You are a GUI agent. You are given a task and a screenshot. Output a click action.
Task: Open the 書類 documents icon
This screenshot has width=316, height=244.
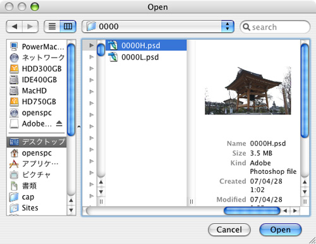click(x=14, y=186)
